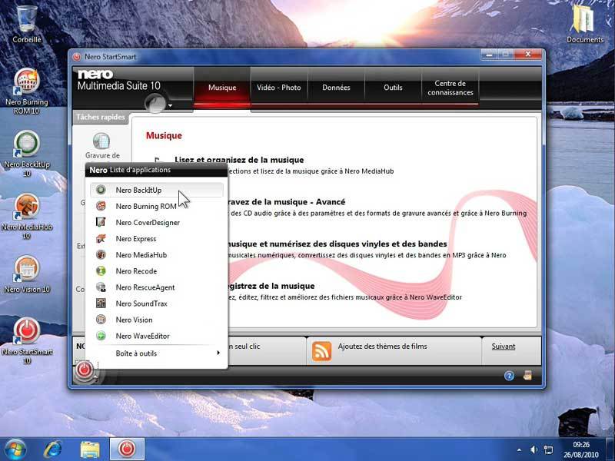This screenshot has width=615, height=461.
Task: Click the Tâches rapides panel header
Action: (101, 118)
